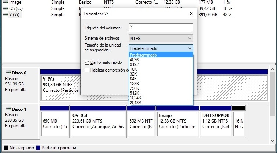Pick the 2048K allocation size option

coord(135,102)
